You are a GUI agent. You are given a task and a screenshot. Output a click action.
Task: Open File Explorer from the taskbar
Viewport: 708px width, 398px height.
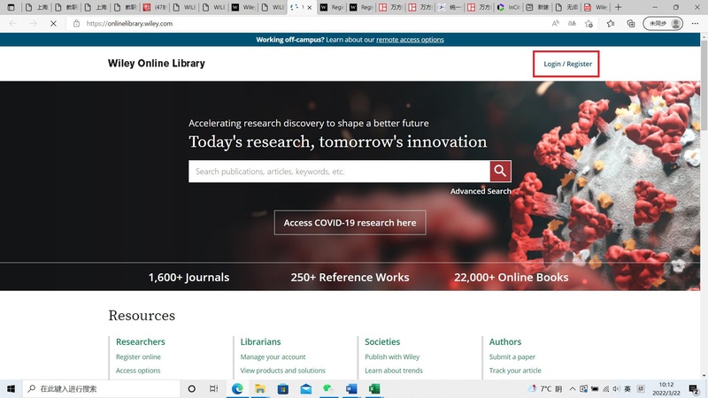click(x=260, y=388)
